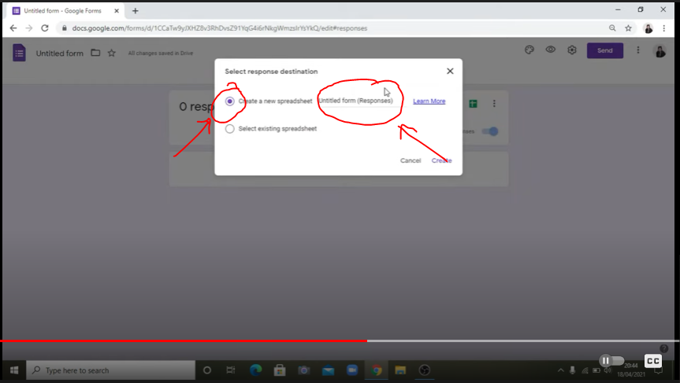Screen dimensions: 680x383
Task: Open form settings gear icon
Action: [572, 50]
